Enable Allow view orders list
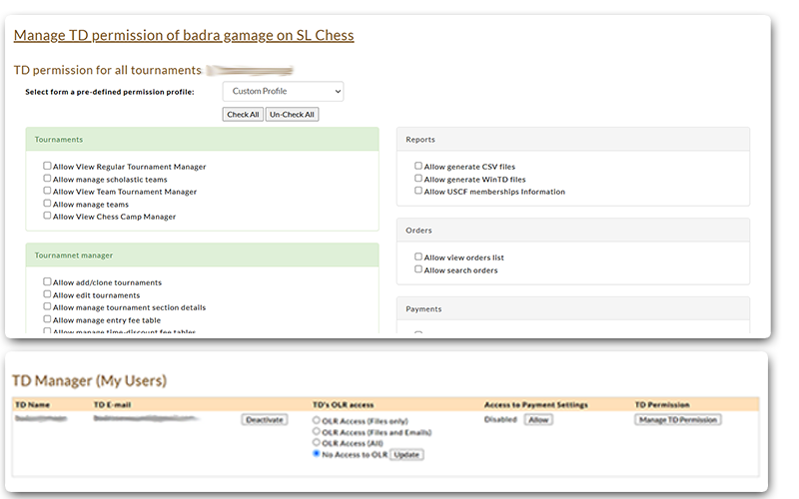 click(x=418, y=257)
